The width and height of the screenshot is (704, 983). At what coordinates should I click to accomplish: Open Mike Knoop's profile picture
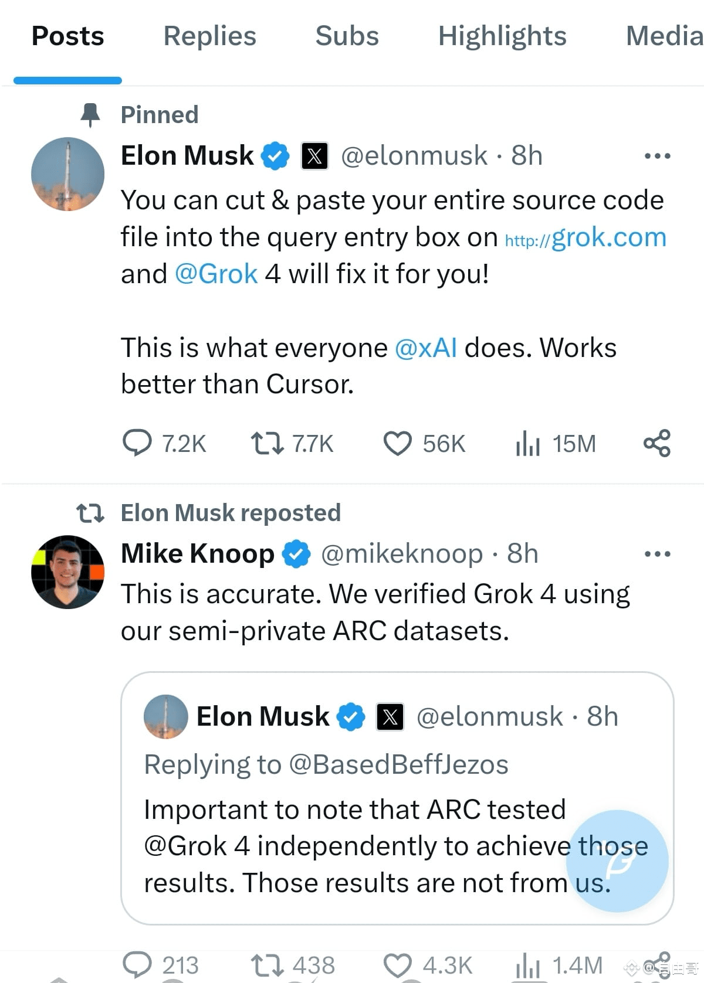(x=67, y=572)
